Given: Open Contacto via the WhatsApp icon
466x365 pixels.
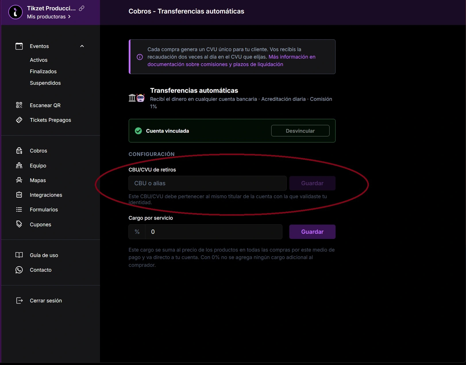Looking at the screenshot, I should [x=19, y=270].
